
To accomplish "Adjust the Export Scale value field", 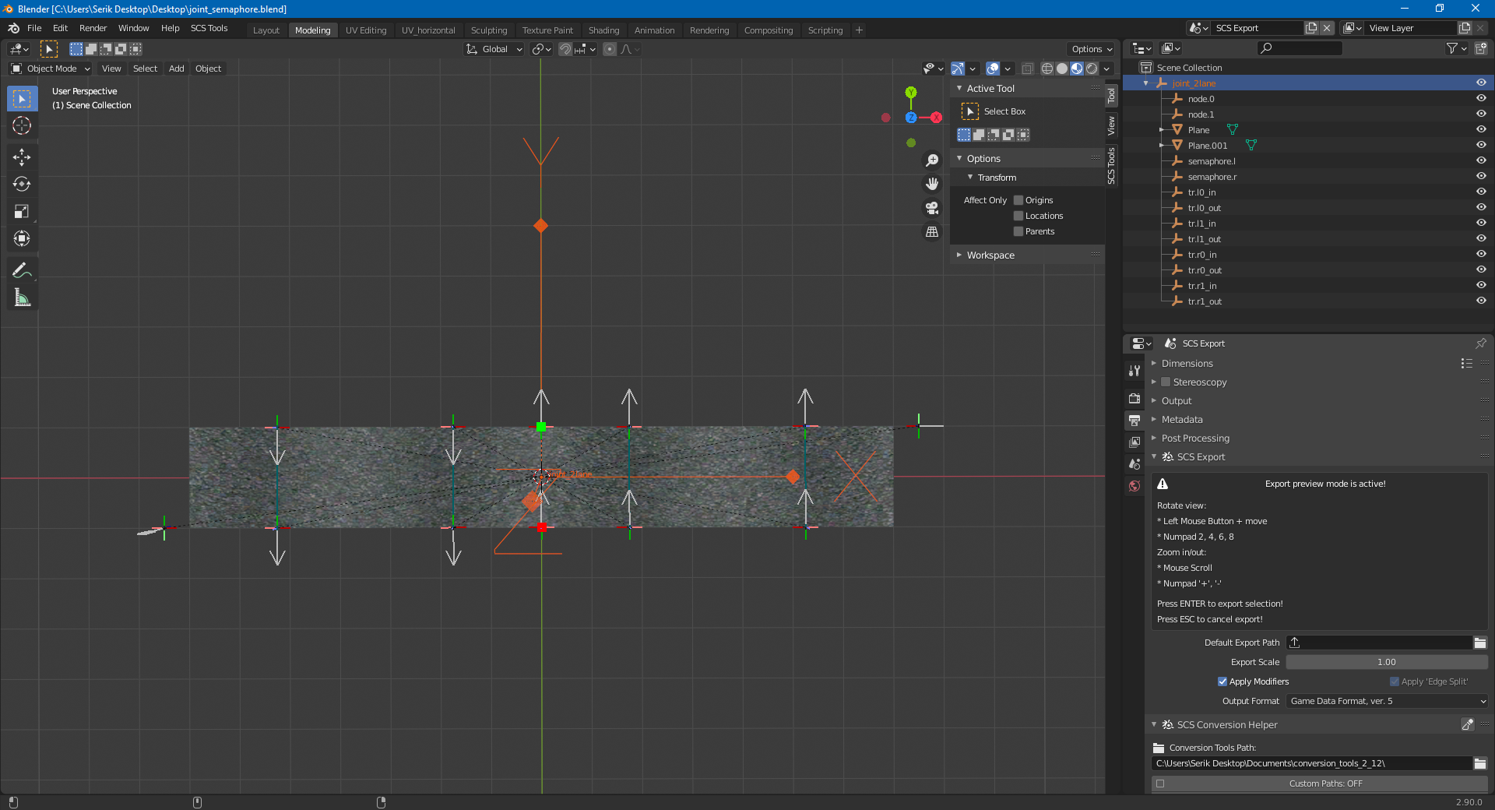I will coord(1386,662).
